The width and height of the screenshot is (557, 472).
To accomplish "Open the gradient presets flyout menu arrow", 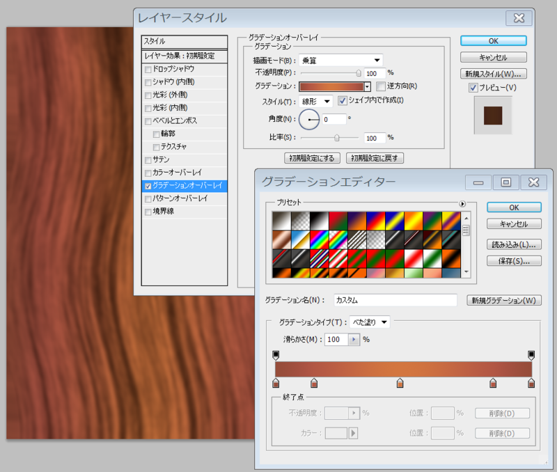I will pos(464,204).
